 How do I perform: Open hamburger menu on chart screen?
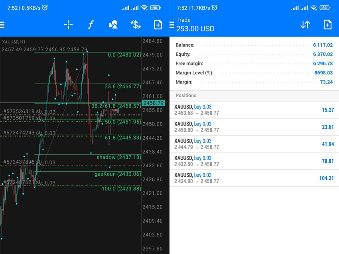pos(2,25)
